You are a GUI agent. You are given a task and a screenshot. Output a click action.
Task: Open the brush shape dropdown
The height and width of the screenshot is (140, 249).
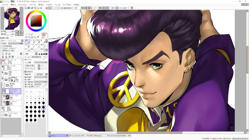(32, 66)
